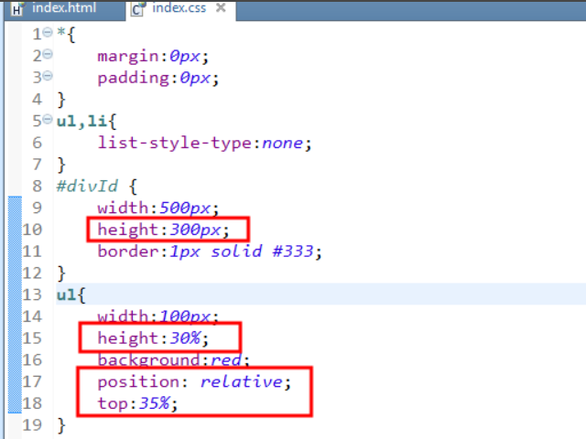Click the 'top:35%;' declaration

137,403
